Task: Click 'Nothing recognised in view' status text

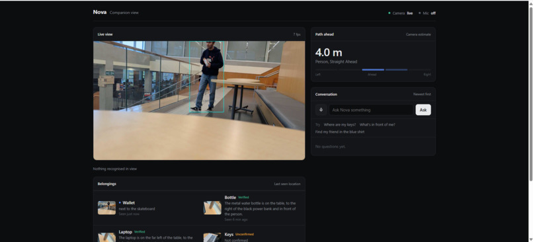Action: pyautogui.click(x=115, y=169)
